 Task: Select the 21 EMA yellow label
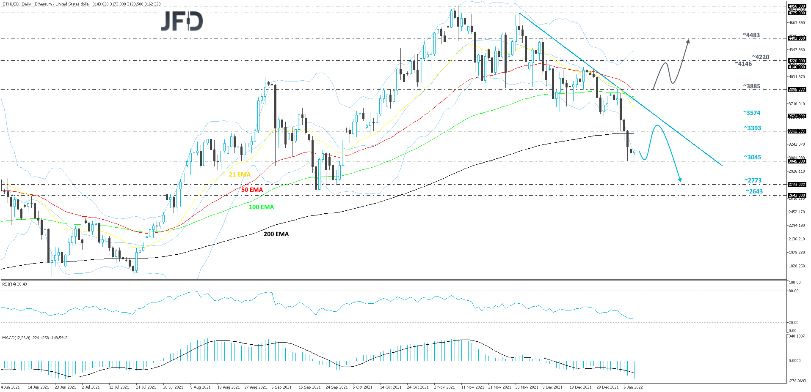(240, 174)
